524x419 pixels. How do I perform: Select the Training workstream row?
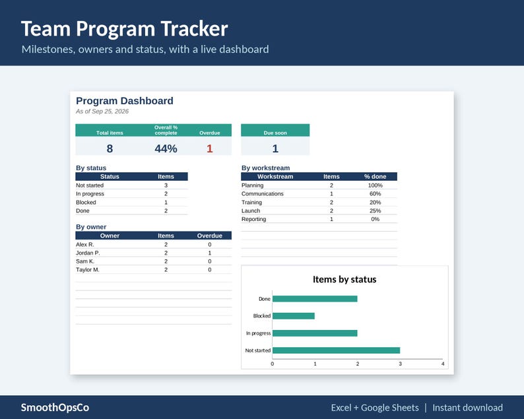coord(319,202)
